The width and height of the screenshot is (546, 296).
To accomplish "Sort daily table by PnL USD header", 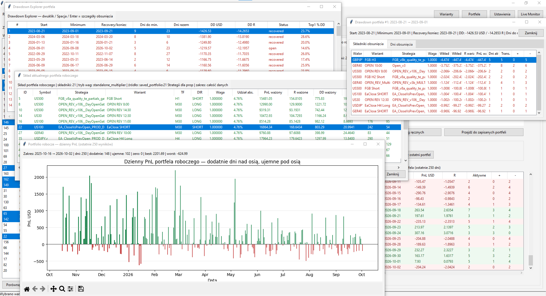I will (428, 175).
